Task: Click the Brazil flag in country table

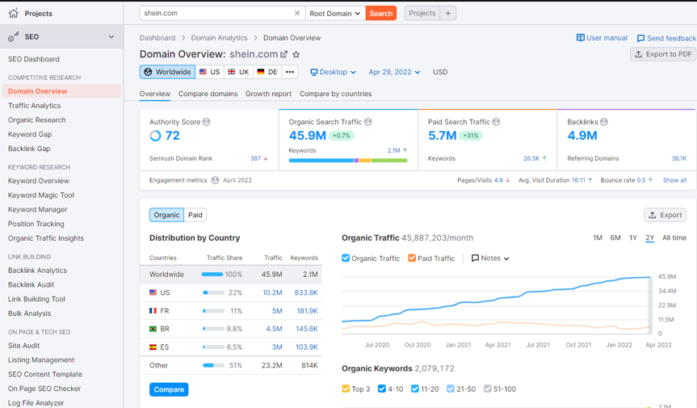Action: (x=153, y=329)
